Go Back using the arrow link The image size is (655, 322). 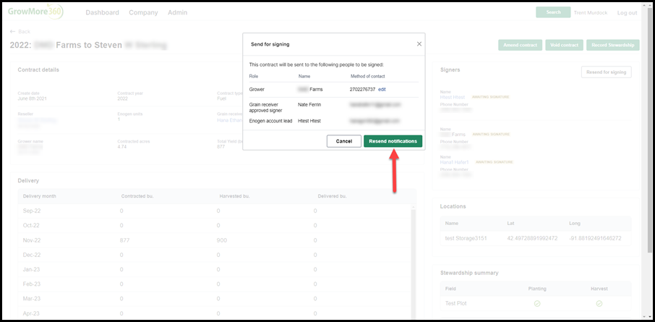pyautogui.click(x=20, y=31)
